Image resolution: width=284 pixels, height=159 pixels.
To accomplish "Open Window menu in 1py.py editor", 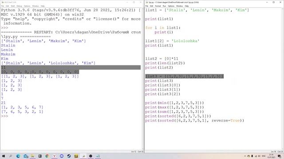I will 179,6.
